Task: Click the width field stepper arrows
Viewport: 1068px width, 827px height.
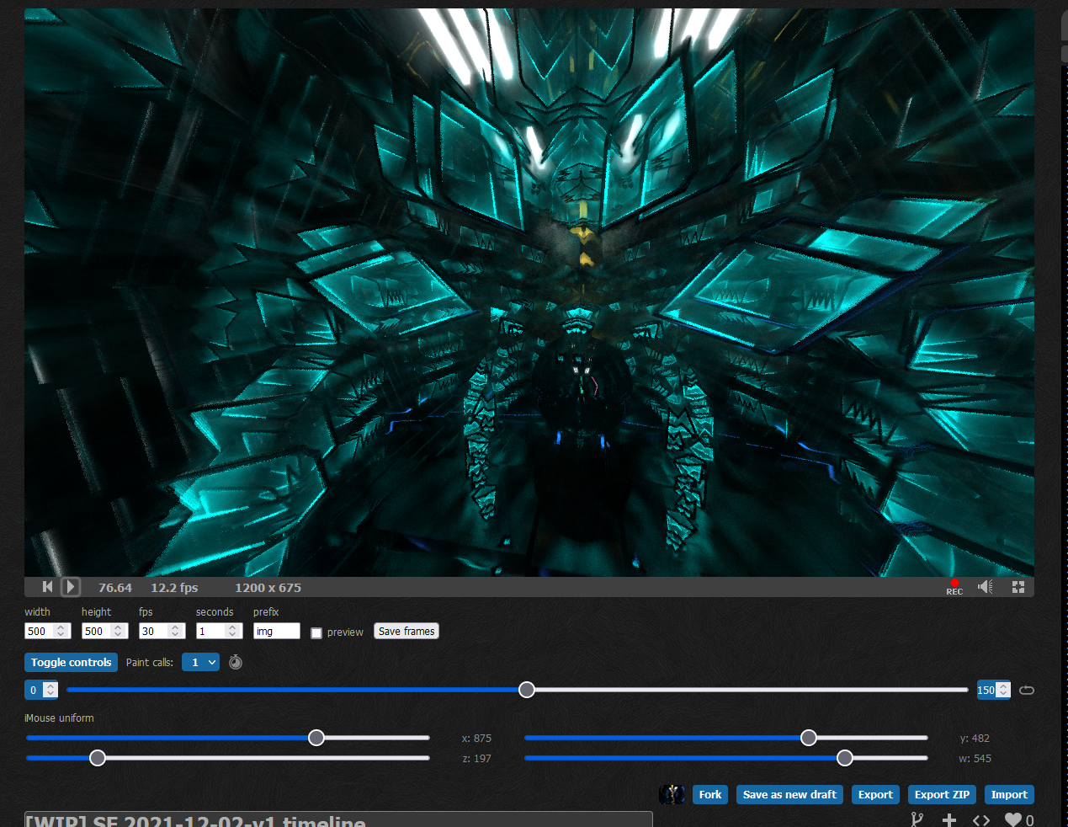Action: [61, 631]
